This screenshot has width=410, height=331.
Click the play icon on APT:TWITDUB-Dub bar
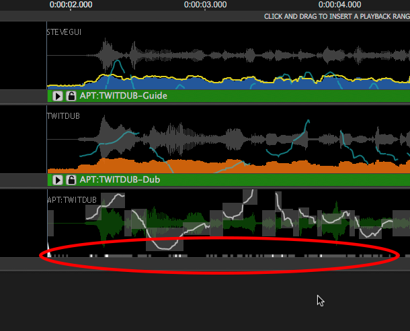click(58, 180)
